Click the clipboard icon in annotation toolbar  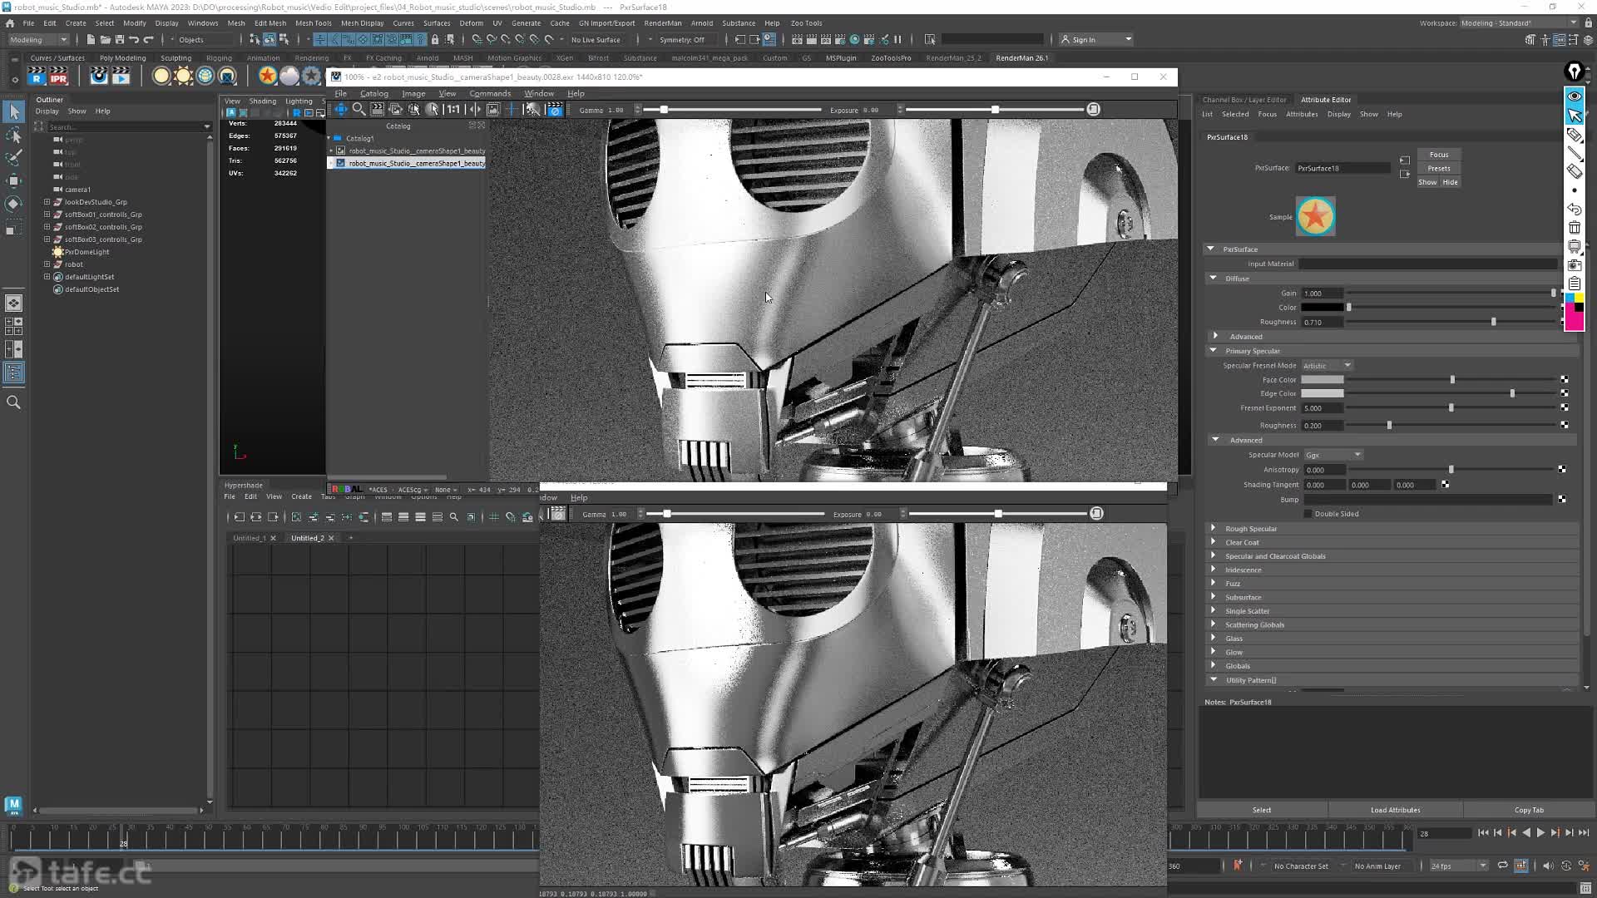pos(1575,284)
